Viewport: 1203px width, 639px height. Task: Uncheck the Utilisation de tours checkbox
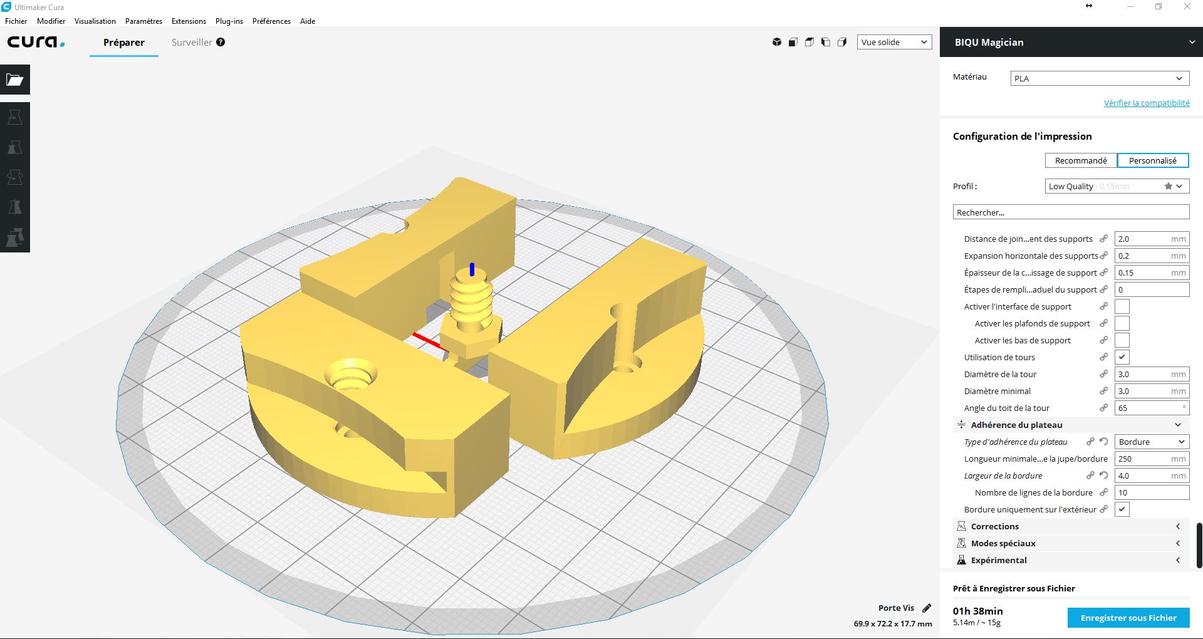[1122, 357]
